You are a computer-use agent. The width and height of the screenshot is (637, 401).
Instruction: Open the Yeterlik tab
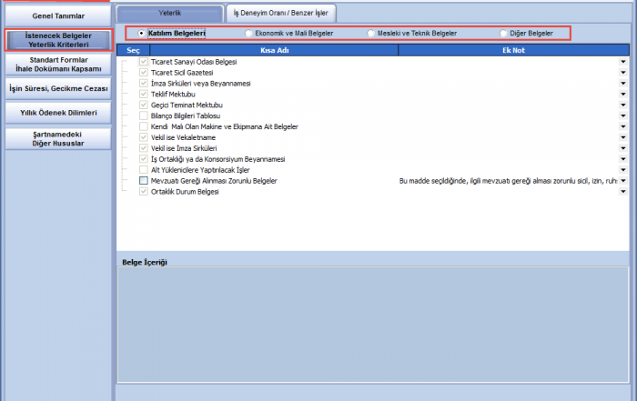tap(170, 13)
